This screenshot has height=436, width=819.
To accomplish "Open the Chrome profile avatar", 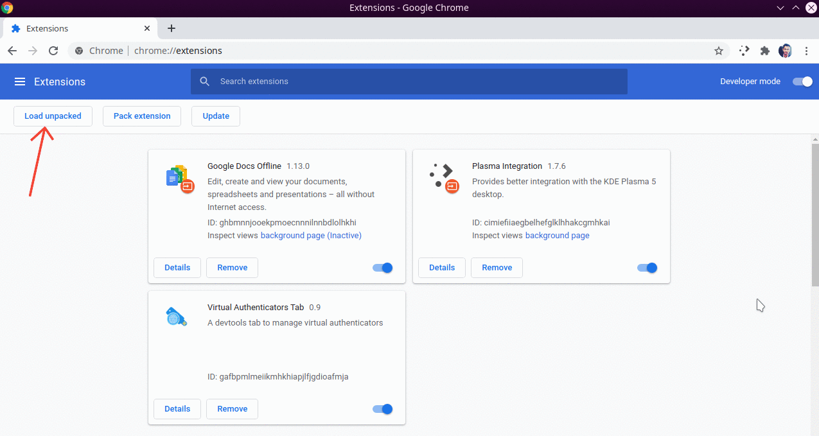I will point(785,51).
